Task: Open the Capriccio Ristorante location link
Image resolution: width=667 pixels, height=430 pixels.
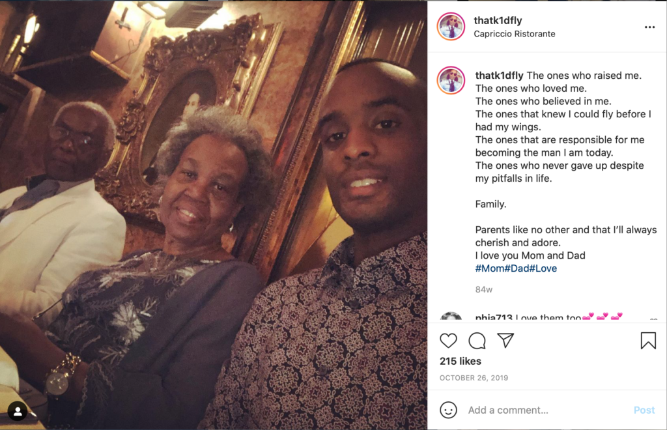Action: [x=515, y=34]
